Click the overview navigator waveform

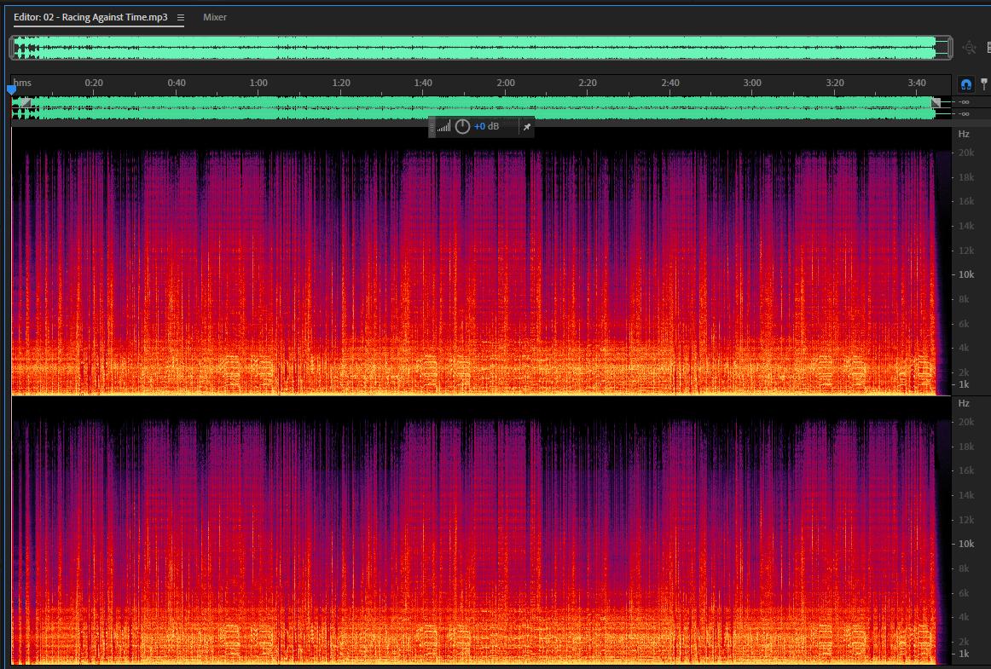coord(481,48)
